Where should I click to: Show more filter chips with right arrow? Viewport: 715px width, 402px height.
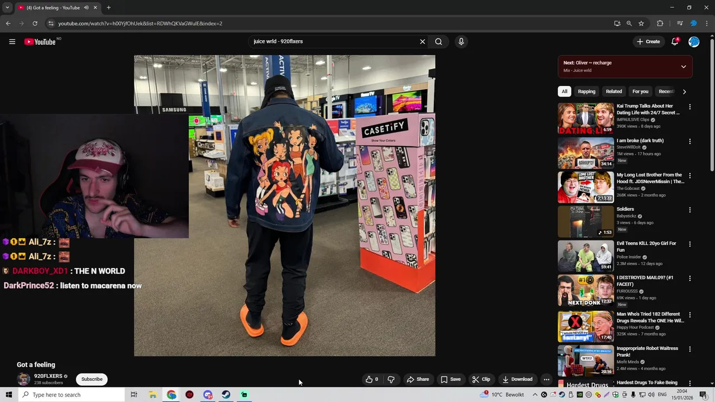684,92
